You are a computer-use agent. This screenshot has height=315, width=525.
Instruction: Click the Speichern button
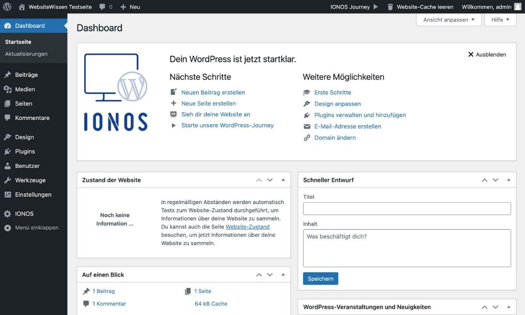point(321,279)
